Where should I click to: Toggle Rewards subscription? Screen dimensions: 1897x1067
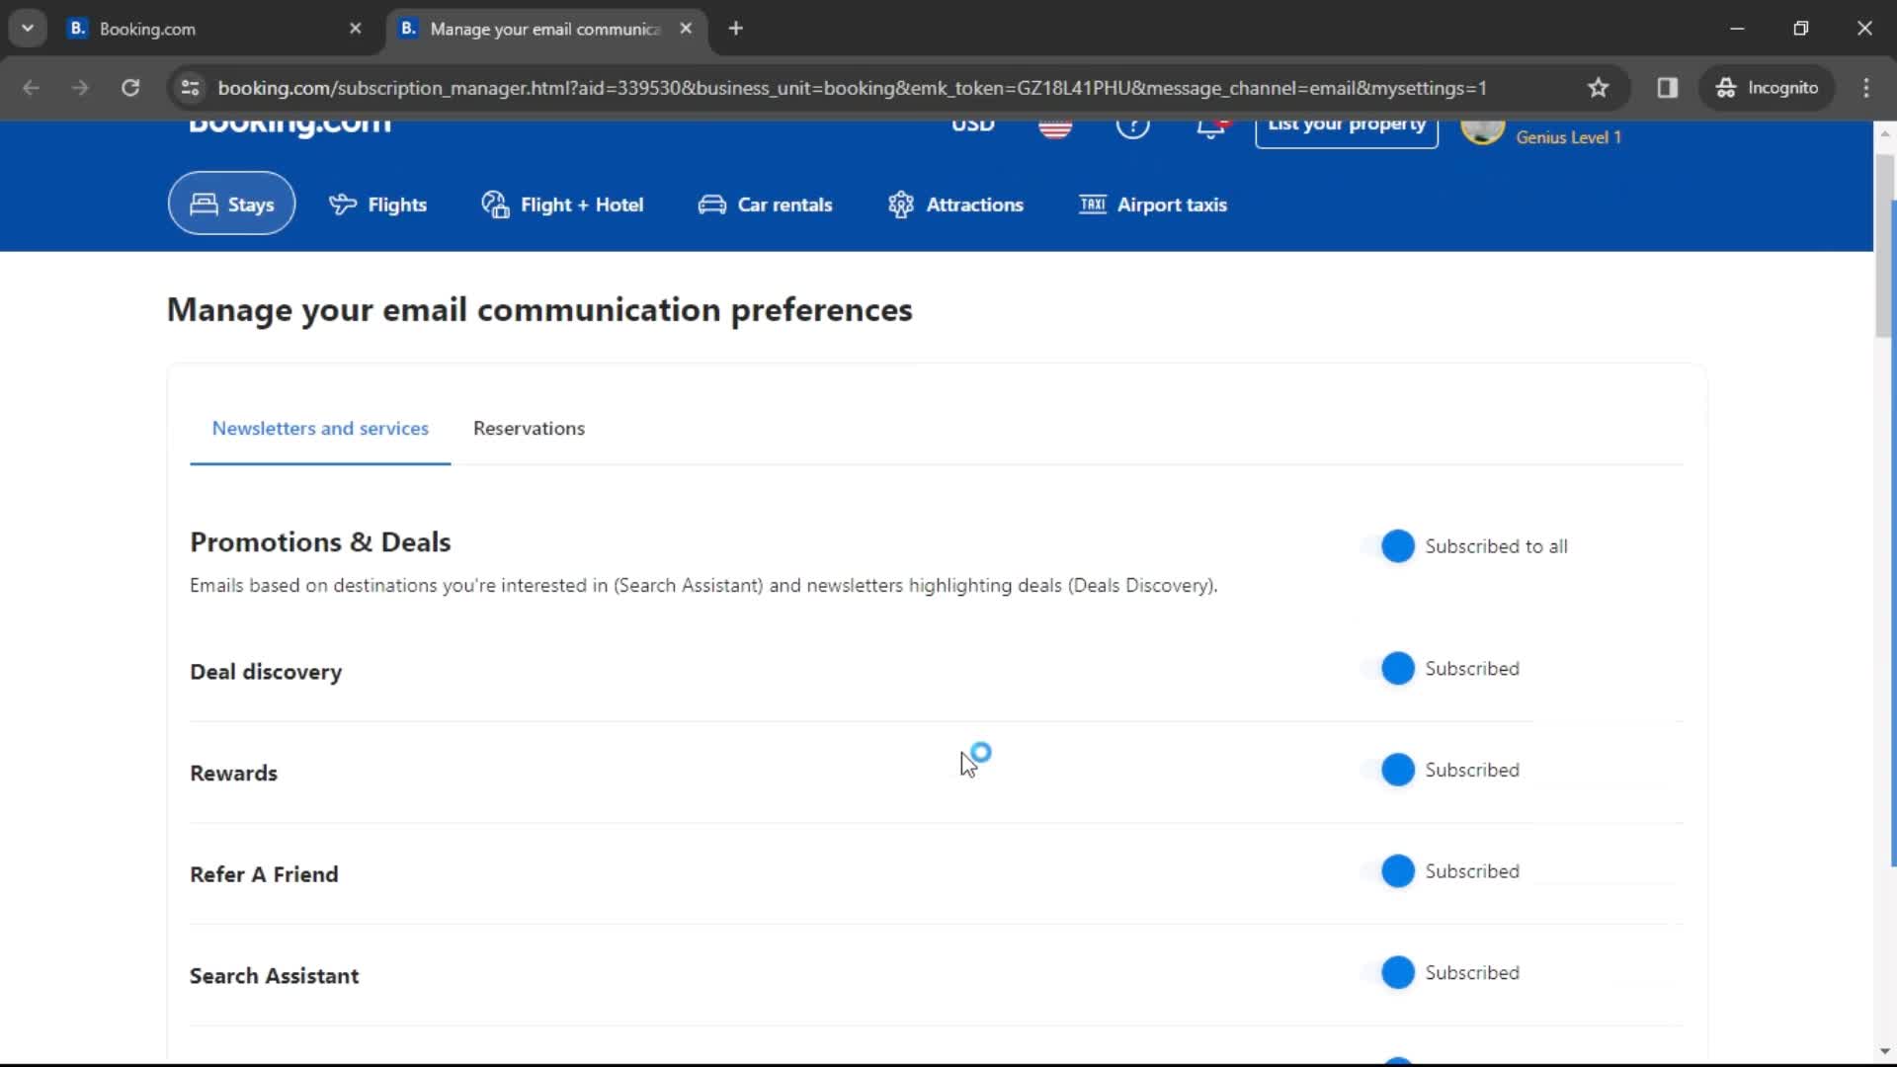[x=1389, y=771]
